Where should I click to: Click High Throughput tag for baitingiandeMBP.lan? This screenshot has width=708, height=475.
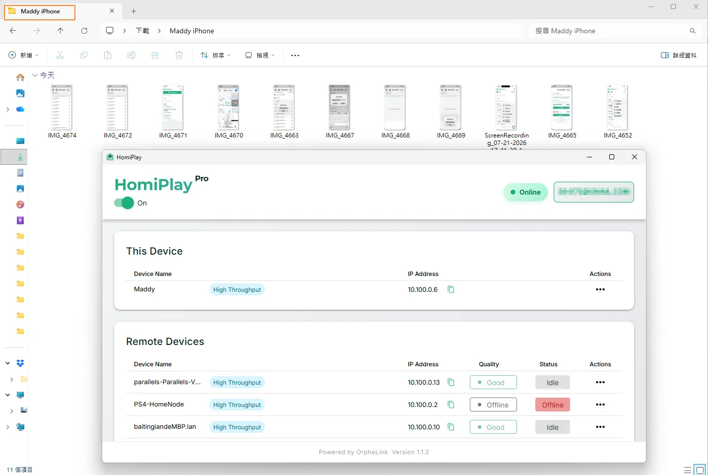(237, 427)
